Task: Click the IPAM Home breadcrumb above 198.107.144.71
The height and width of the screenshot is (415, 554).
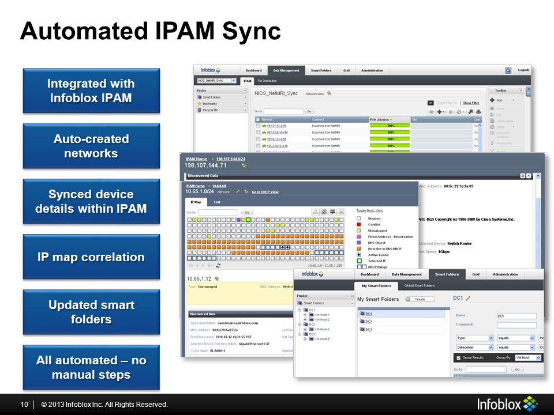Action: pos(196,159)
